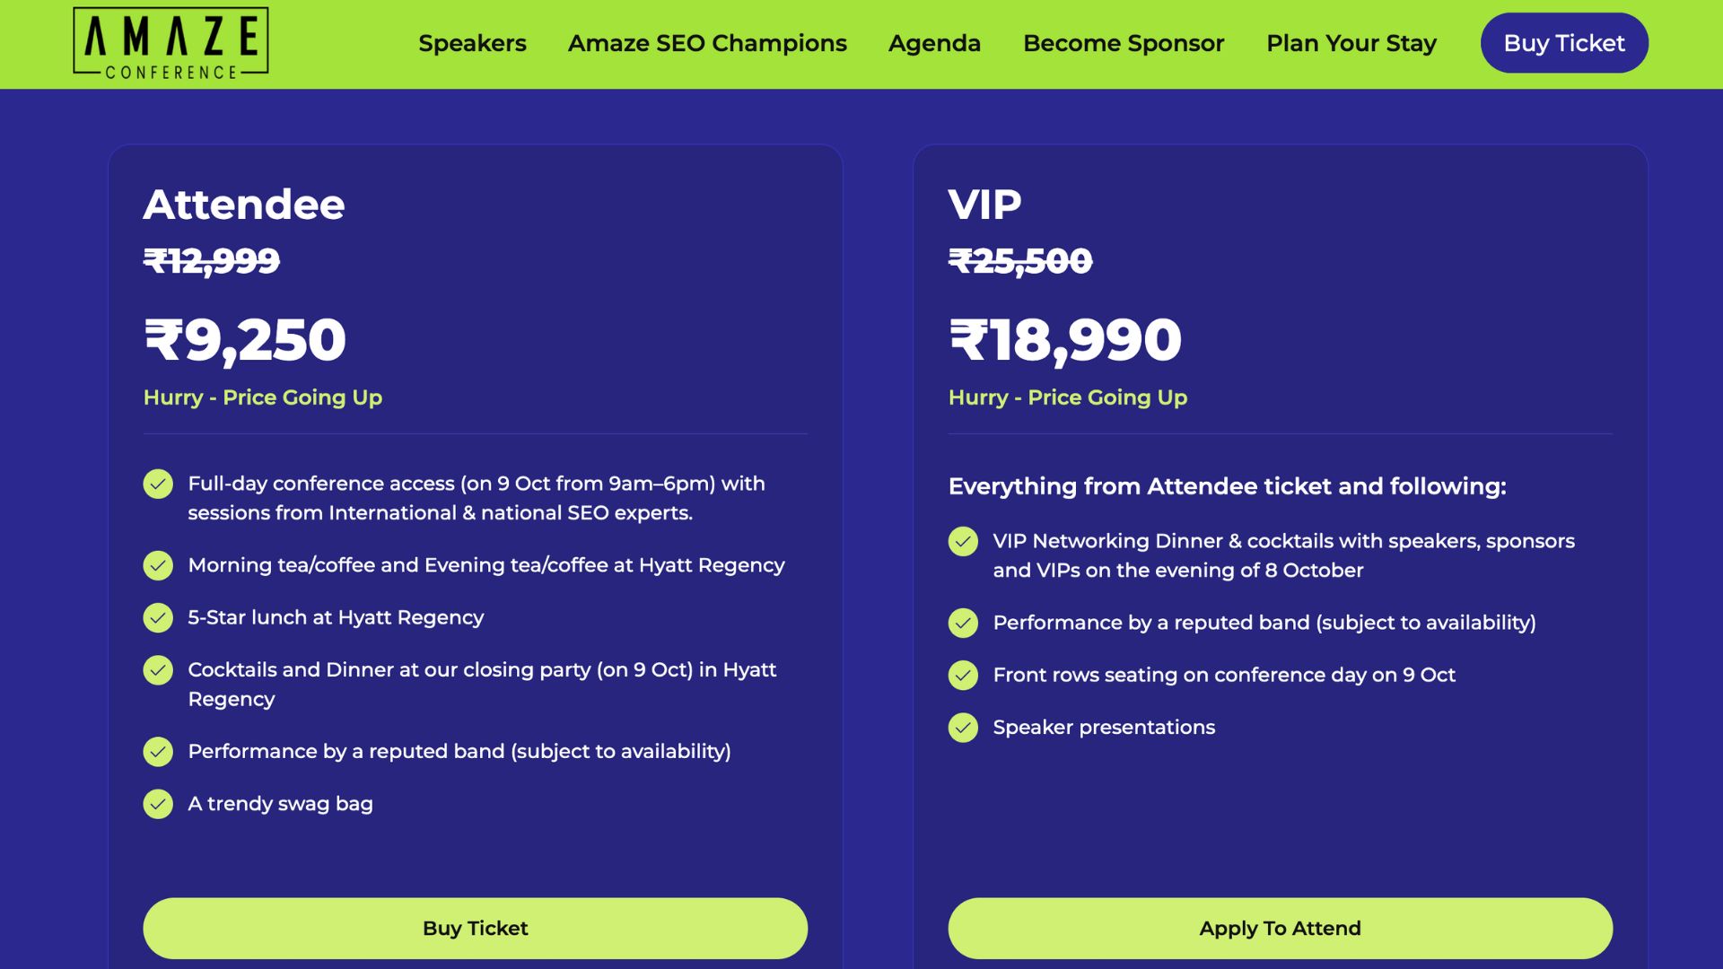
Task: Click checkmark icon next to trendy swag bag
Action: click(x=158, y=804)
